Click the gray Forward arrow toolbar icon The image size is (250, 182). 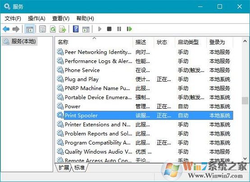coord(16,29)
